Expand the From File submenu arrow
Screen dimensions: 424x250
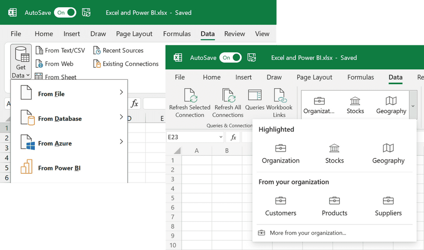click(x=121, y=92)
